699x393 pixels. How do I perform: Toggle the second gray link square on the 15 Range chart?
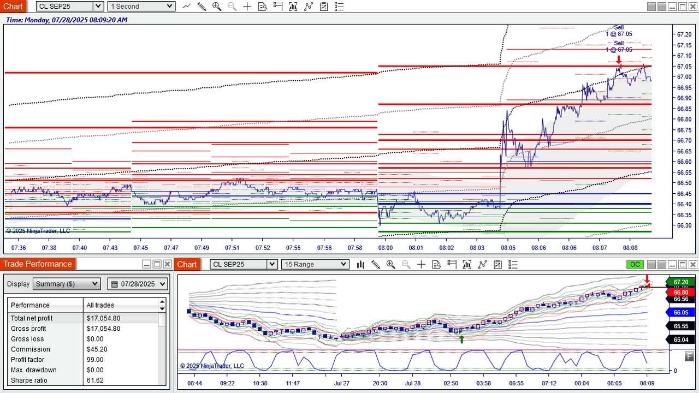662,264
